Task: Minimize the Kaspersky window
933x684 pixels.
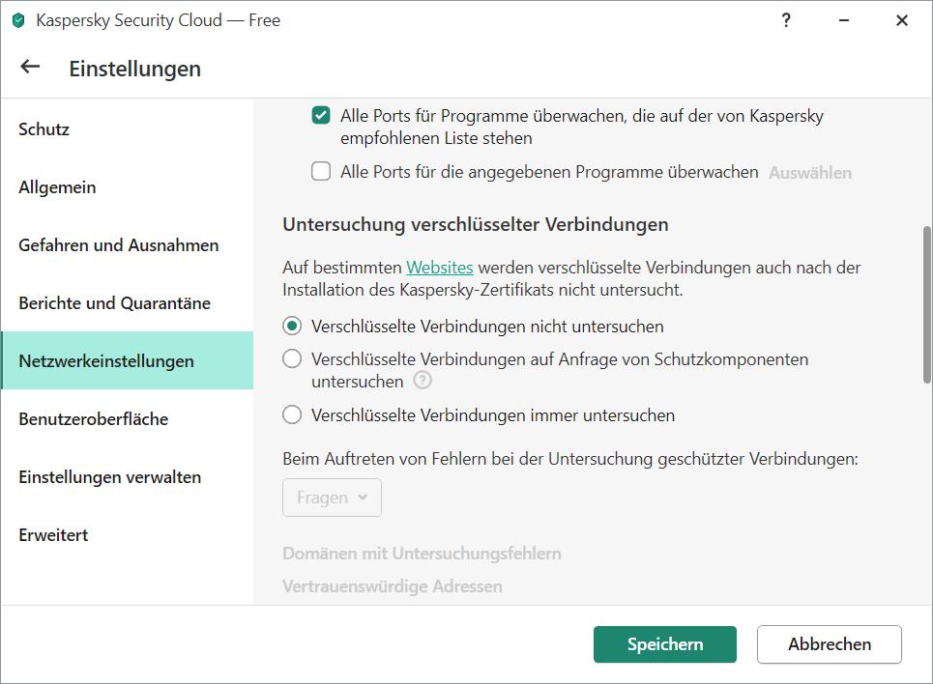Action: coord(844,20)
